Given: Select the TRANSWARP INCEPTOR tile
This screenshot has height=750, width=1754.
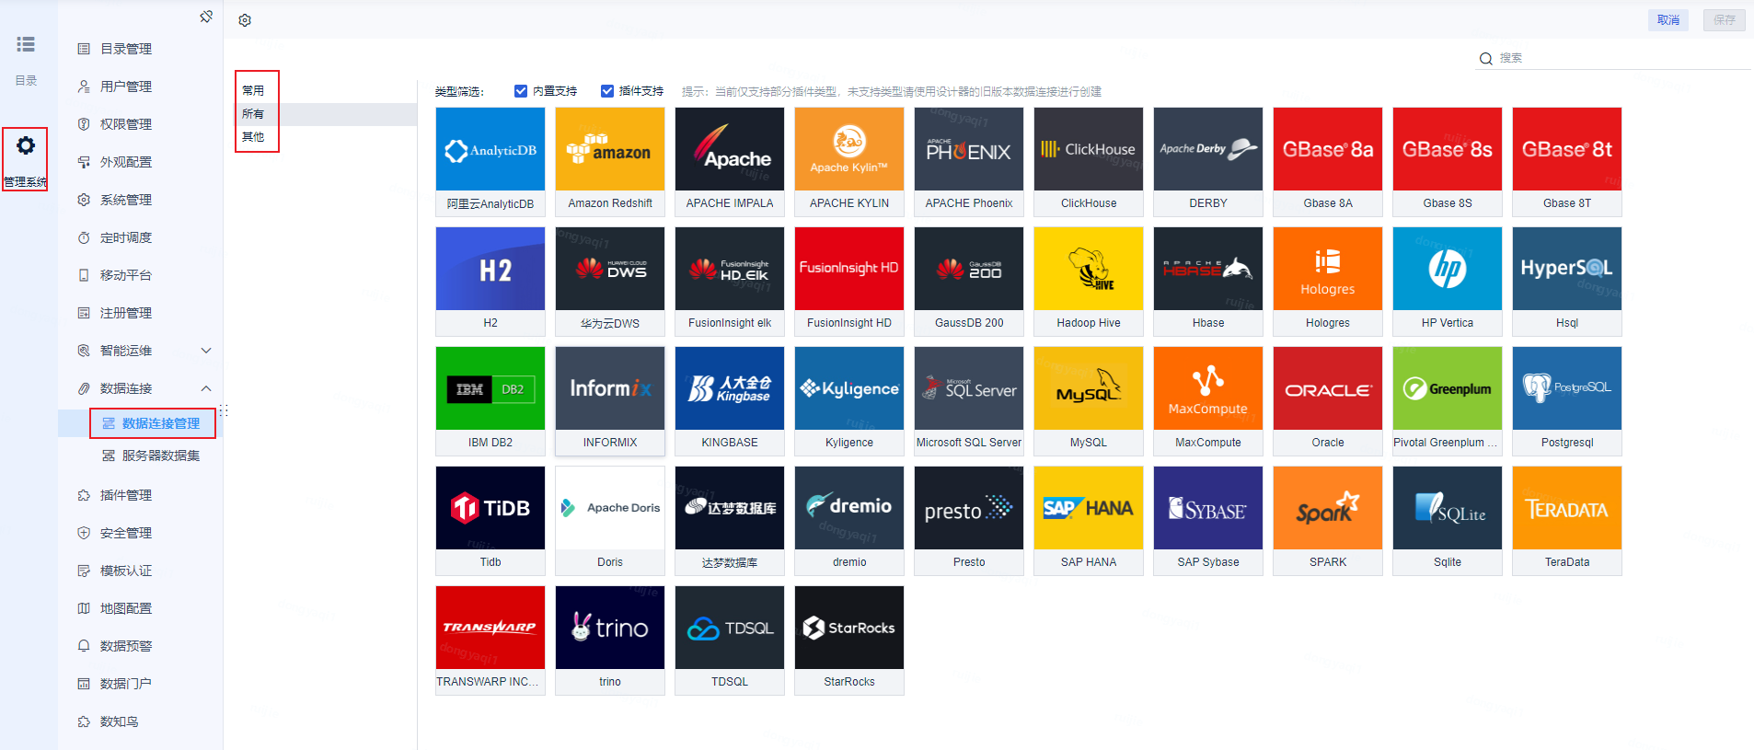Looking at the screenshot, I should coord(490,640).
